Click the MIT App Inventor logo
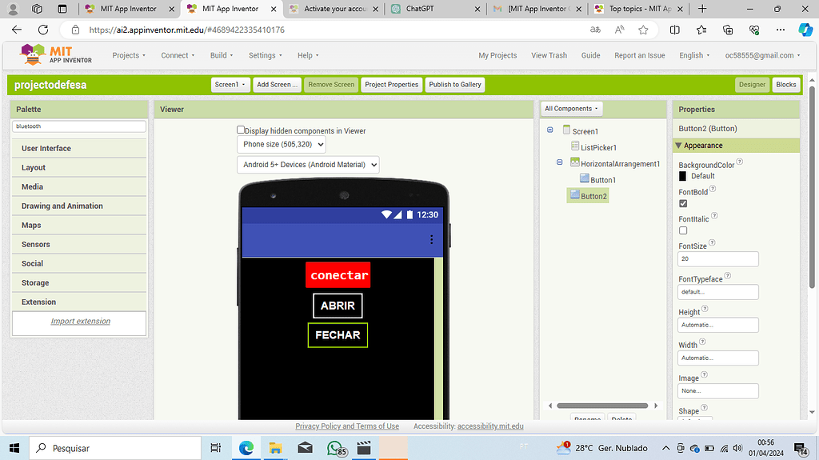 pyautogui.click(x=56, y=55)
